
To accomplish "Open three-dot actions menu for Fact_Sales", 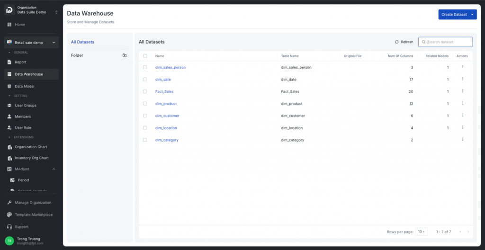I will point(462,91).
